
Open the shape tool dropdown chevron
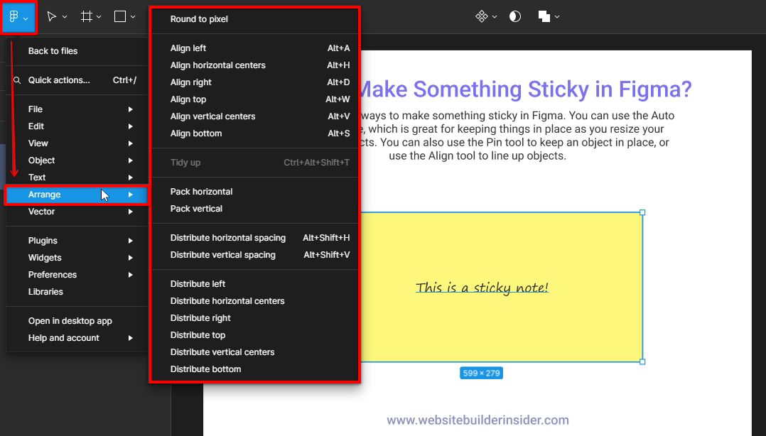131,16
